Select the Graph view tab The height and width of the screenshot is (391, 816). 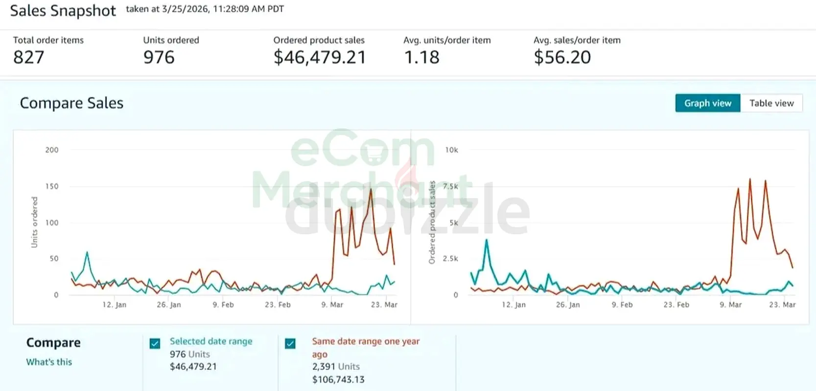coord(707,103)
